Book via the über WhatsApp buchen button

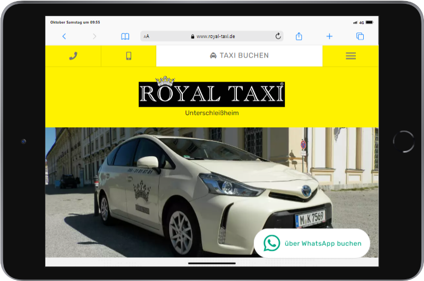pyautogui.click(x=312, y=243)
